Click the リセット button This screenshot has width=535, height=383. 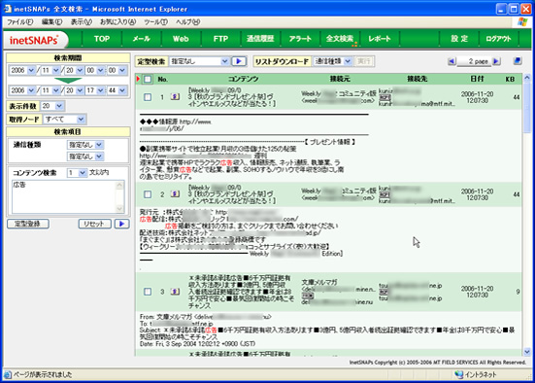[94, 224]
